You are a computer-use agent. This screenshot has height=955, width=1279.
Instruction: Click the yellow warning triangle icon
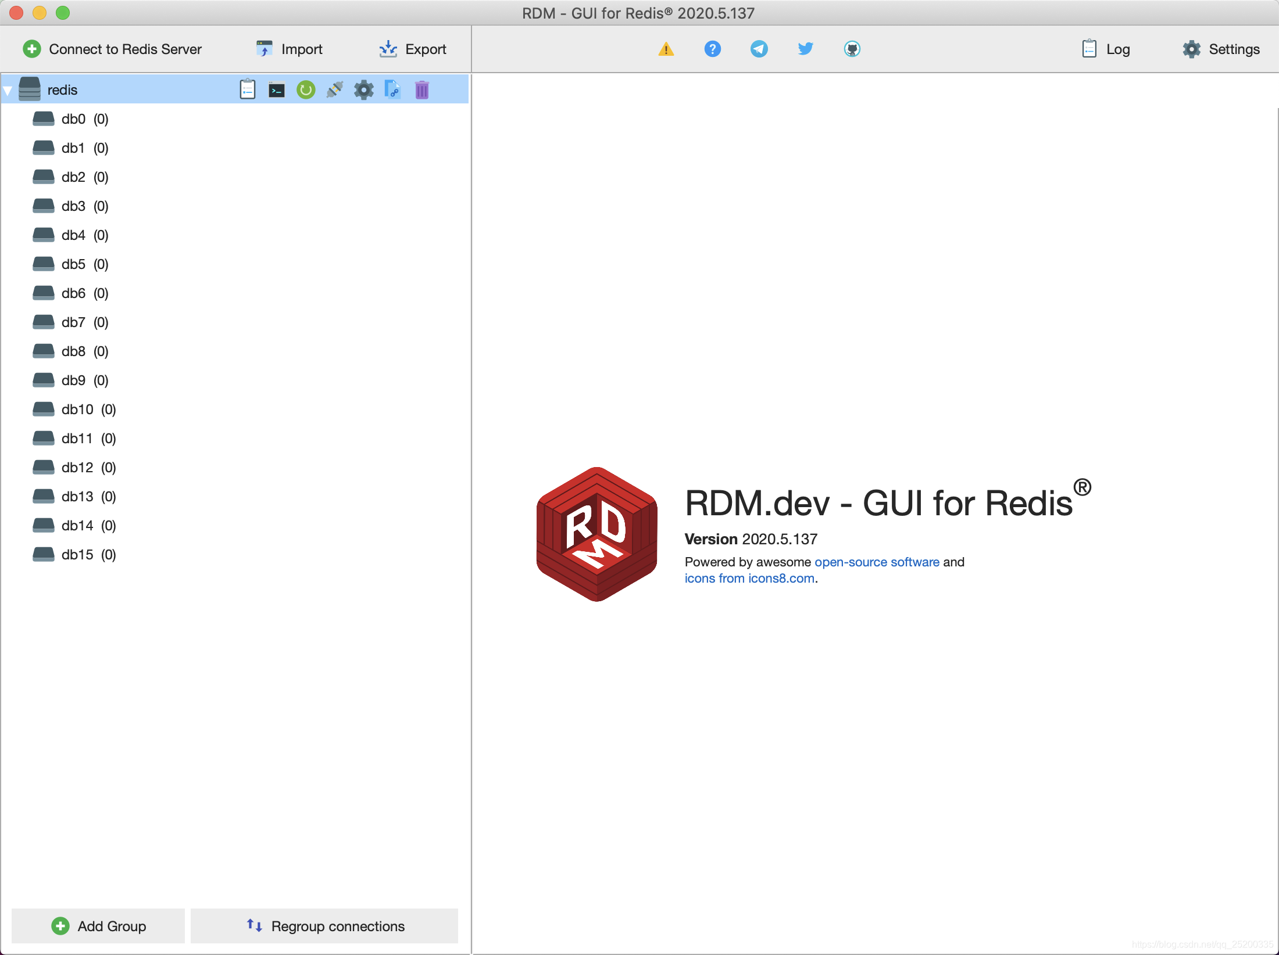point(666,49)
